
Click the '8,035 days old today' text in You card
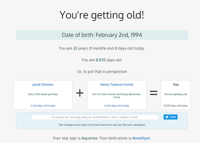click(x=176, y=106)
